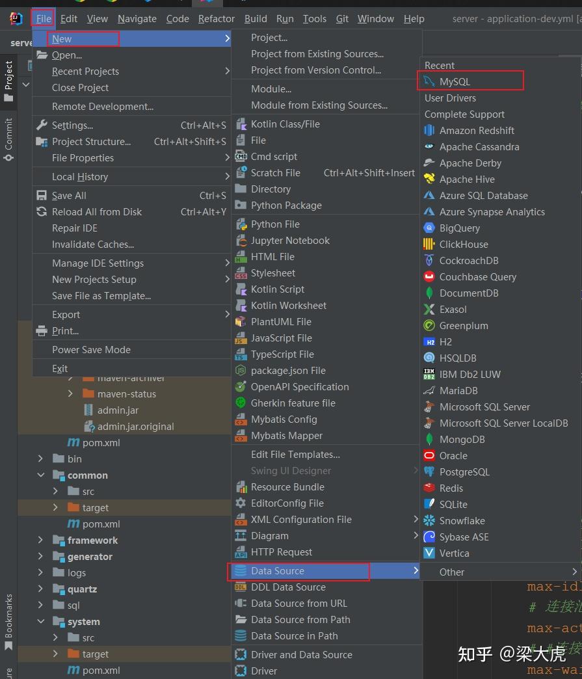582x679 pixels.
Task: Expand the quartz module node
Action: [x=40, y=589]
